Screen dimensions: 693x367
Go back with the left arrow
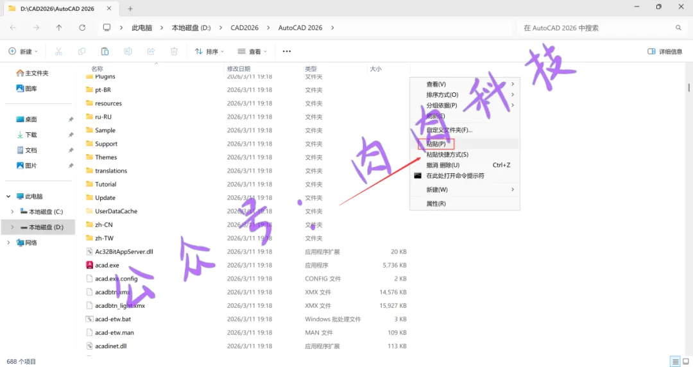tap(13, 28)
